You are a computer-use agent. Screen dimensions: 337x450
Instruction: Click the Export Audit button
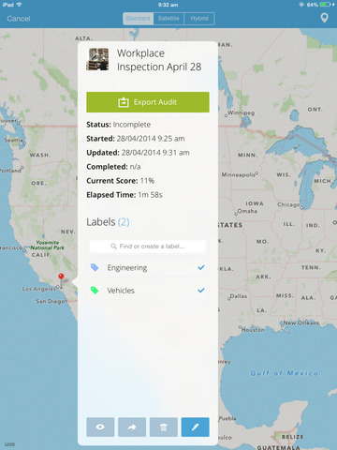click(148, 102)
